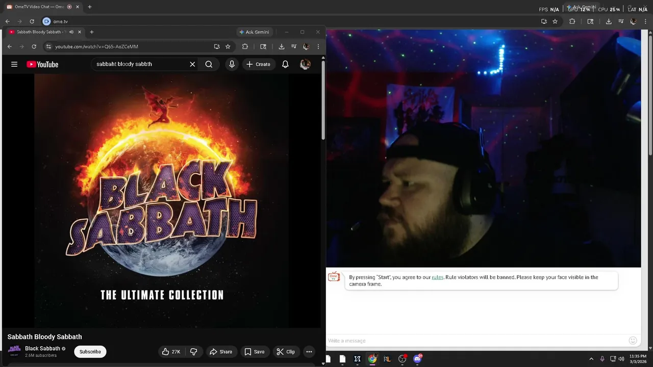This screenshot has height=367, width=653.
Task: Open the OmeTV message logo icon
Action: [334, 277]
